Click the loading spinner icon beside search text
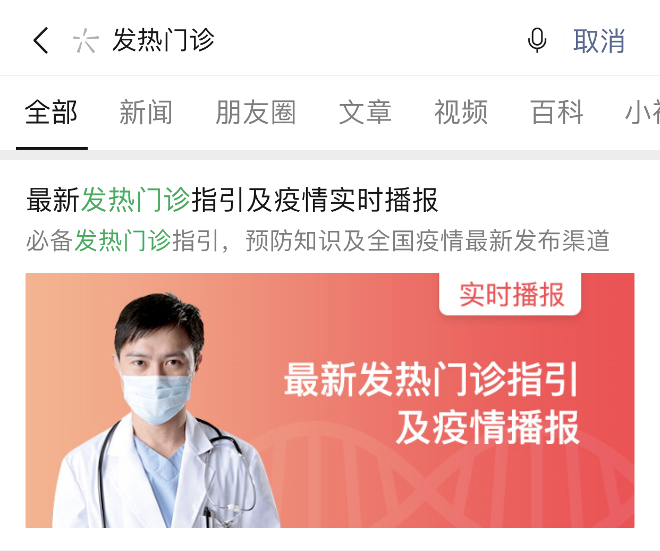Screen dimensions: 660x551 pos(85,41)
